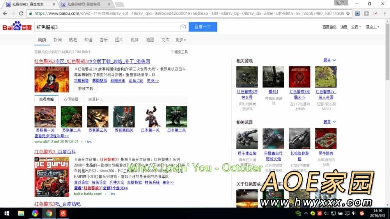Expand the 相关游戏 section with 展开
Viewport: 390px width, 219px height.
(x=330, y=60)
